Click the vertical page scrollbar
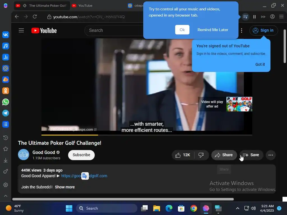Image resolution: width=287 pixels, height=215 pixels. click(285, 46)
